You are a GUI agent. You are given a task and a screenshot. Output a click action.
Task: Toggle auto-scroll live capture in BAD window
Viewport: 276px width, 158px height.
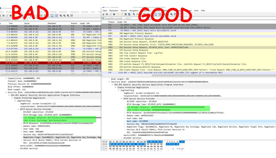click(x=52, y=15)
